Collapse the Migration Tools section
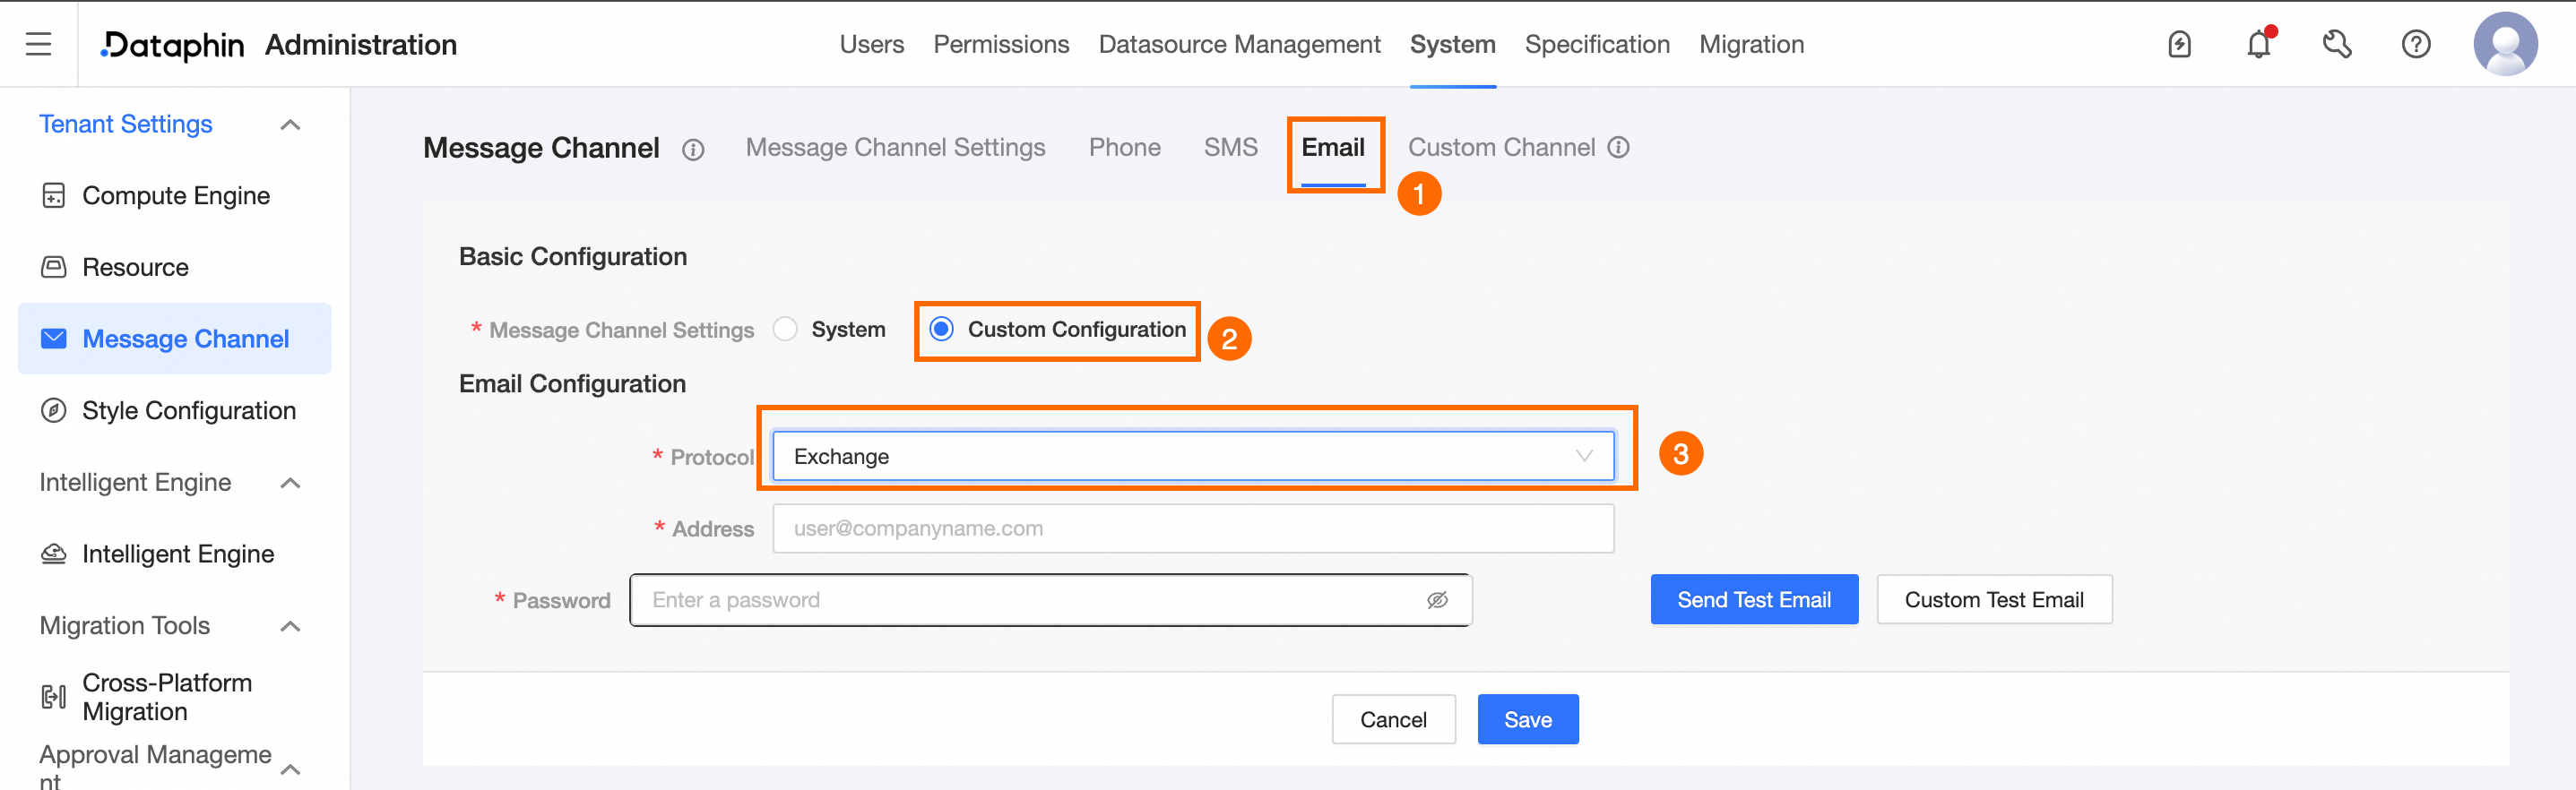 click(290, 626)
